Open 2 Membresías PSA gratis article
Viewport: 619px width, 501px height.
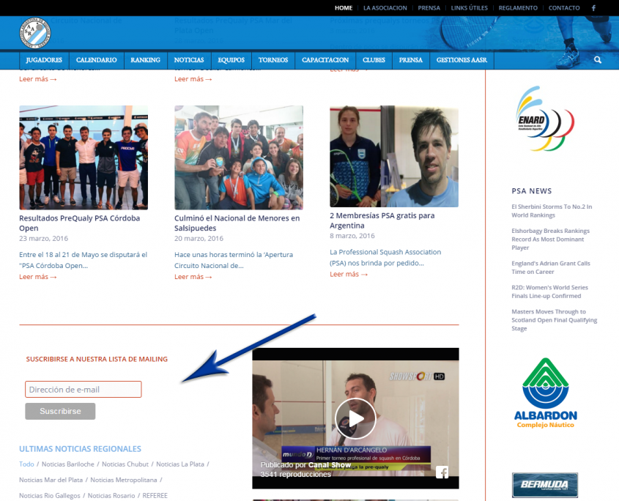pos(382,220)
